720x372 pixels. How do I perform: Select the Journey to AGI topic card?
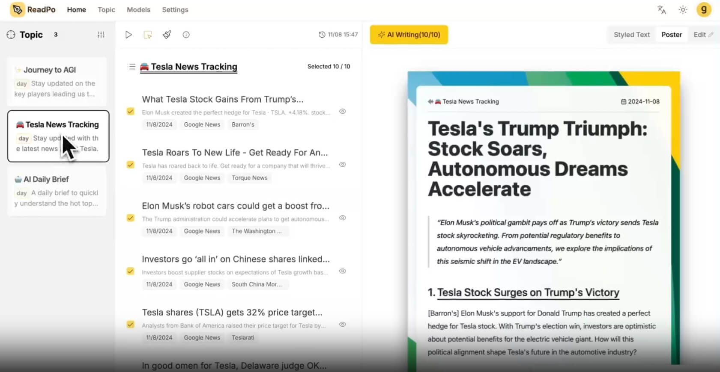point(57,82)
